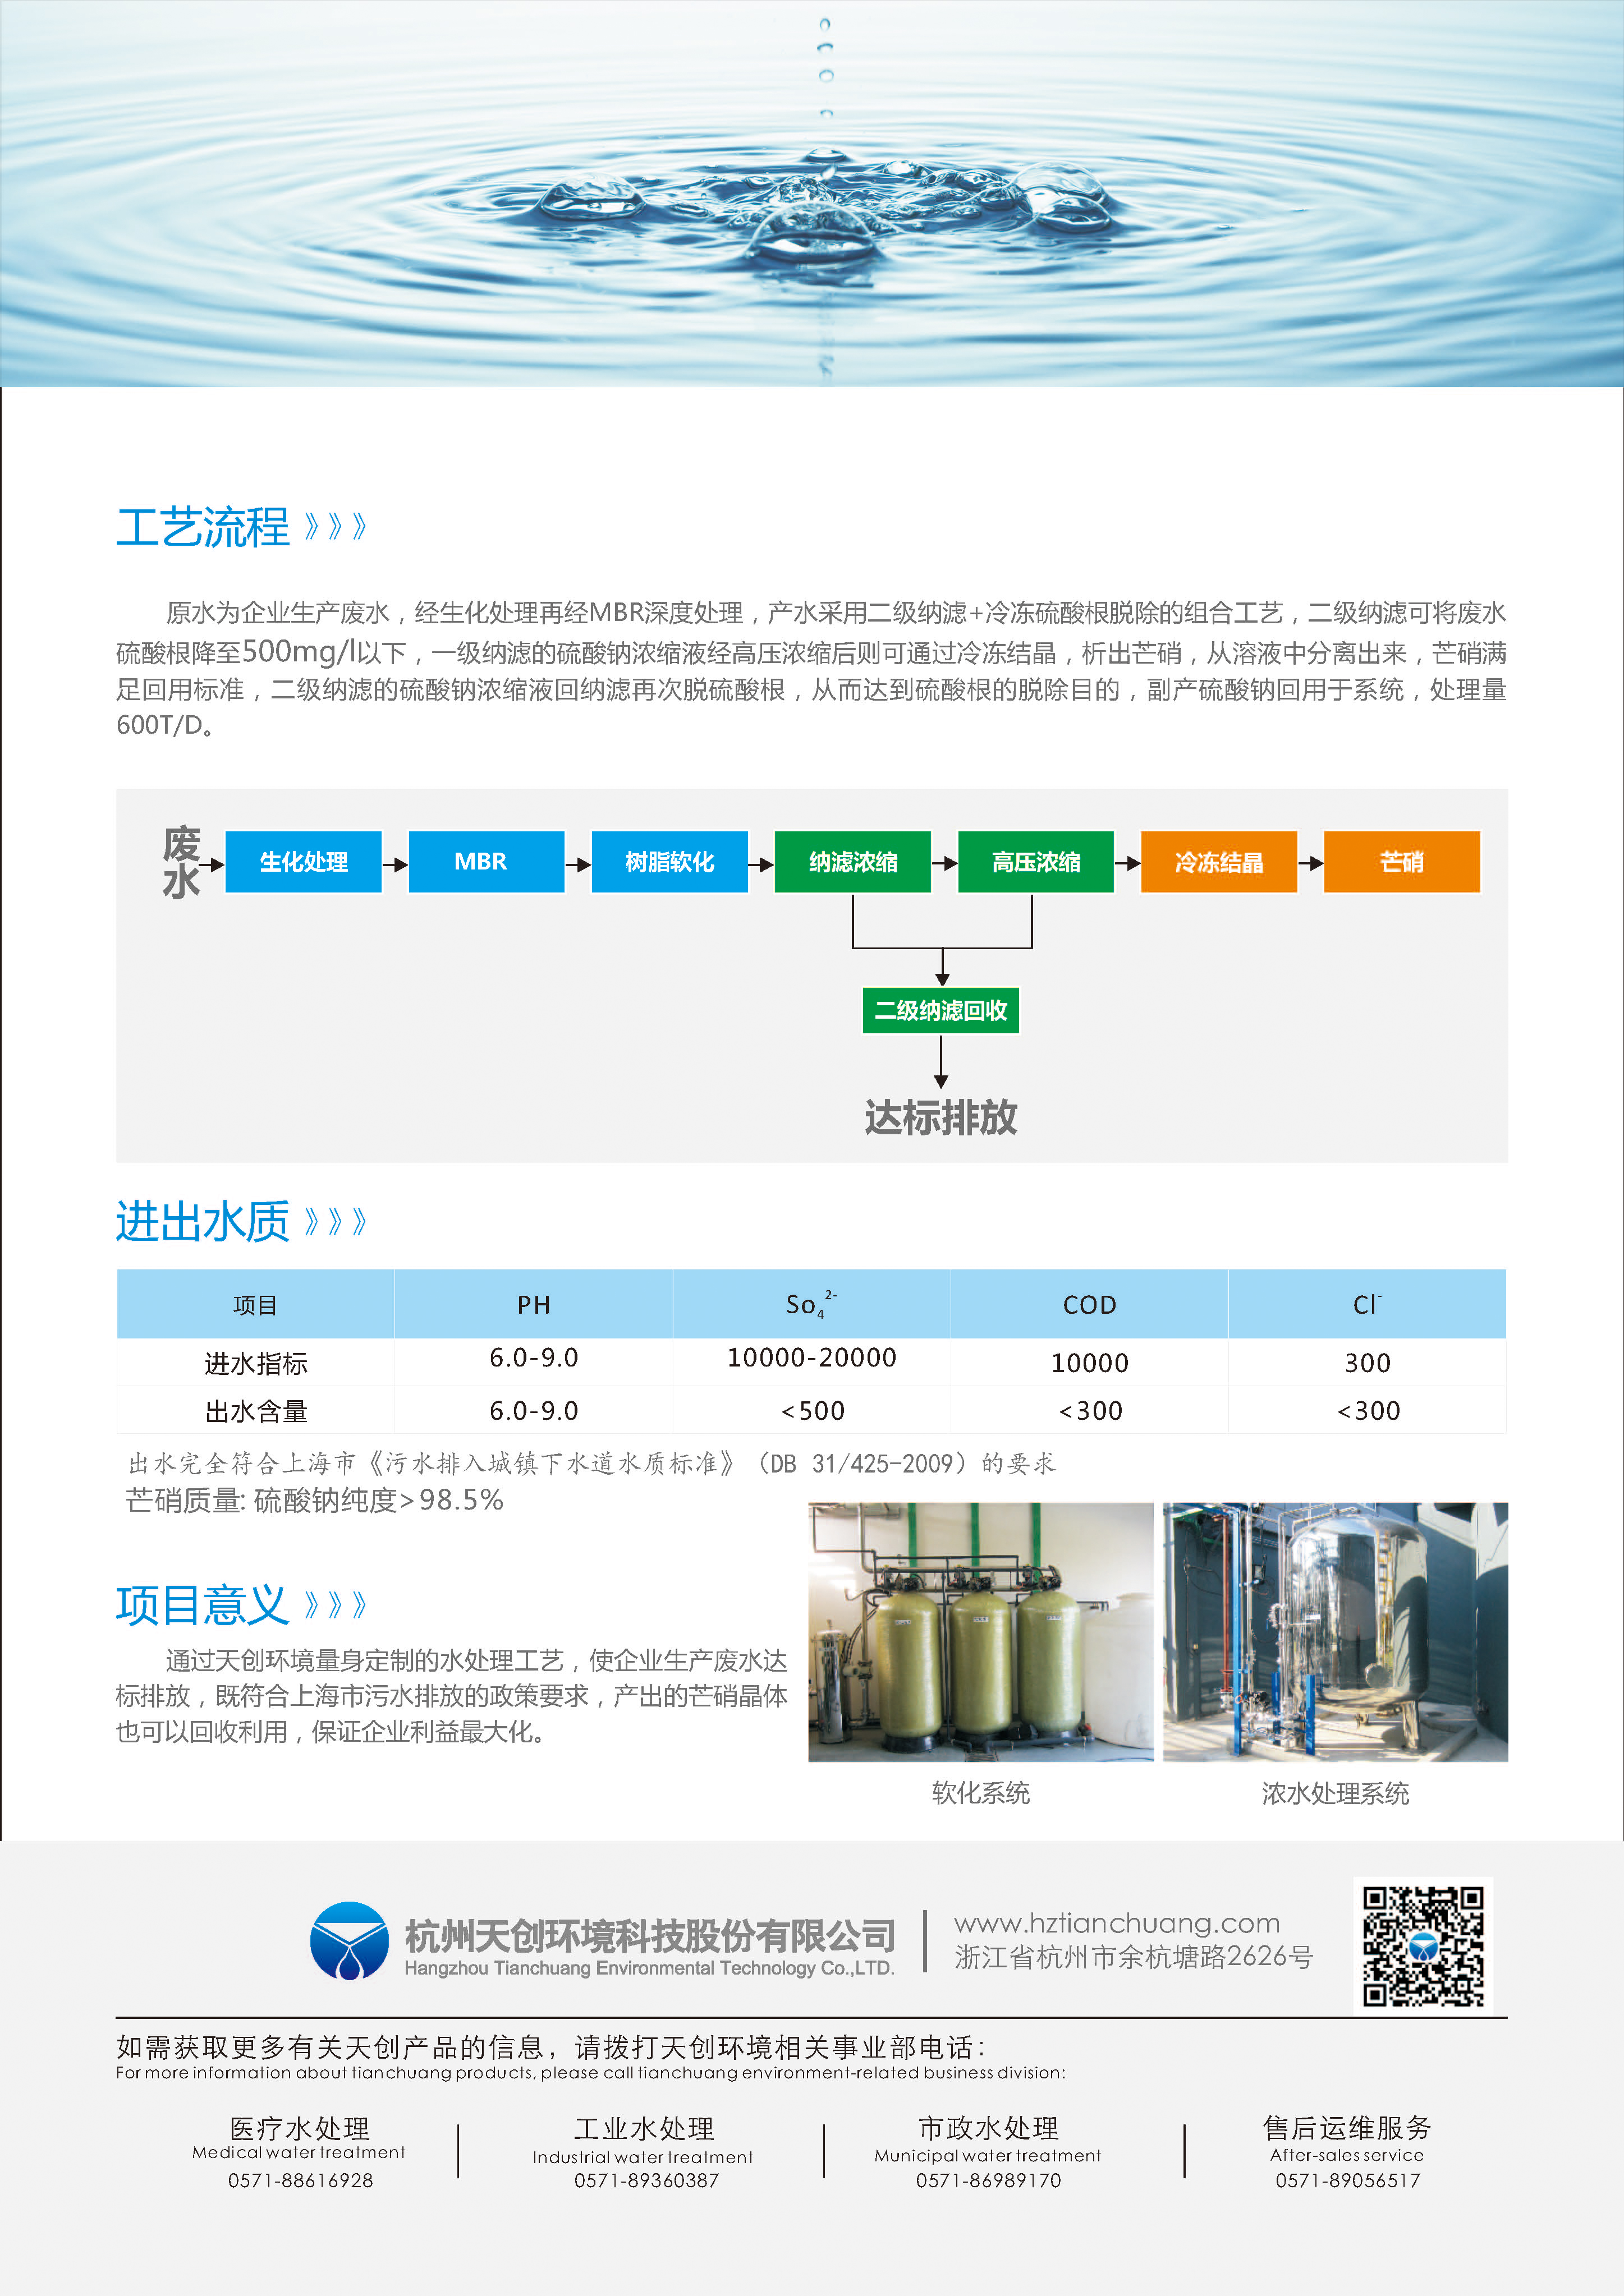
Task: Select the 树脂软化 flowchart box
Action: click(669, 861)
